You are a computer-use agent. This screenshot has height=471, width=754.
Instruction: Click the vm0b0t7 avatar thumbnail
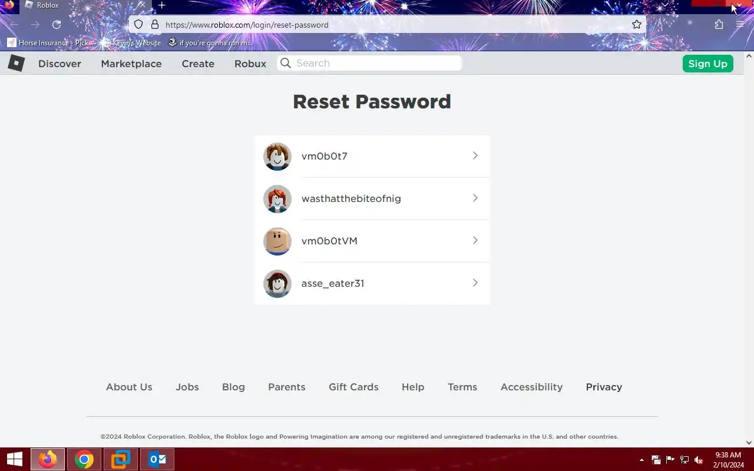[277, 156]
